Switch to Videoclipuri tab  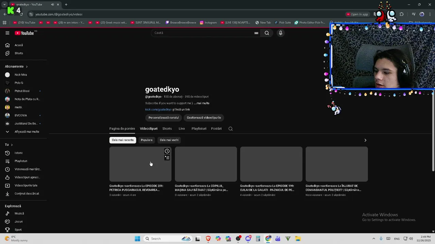coord(149,128)
